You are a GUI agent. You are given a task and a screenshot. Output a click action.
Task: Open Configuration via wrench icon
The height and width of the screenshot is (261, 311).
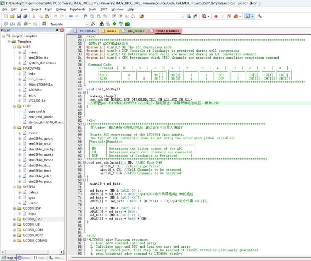click(260, 16)
